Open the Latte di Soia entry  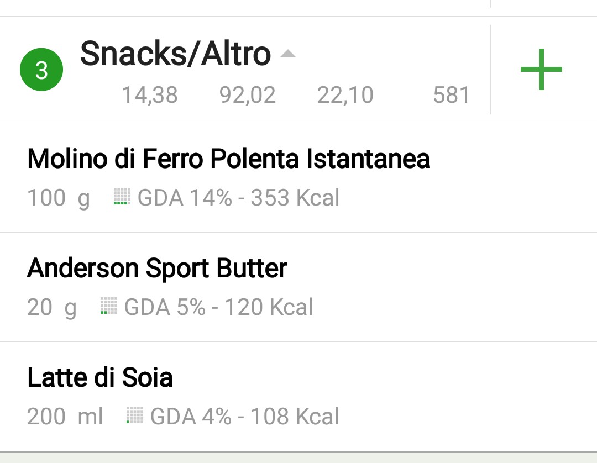coord(298,397)
